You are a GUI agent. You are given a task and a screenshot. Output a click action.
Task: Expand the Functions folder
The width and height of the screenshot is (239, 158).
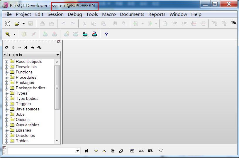[x=6, y=72]
